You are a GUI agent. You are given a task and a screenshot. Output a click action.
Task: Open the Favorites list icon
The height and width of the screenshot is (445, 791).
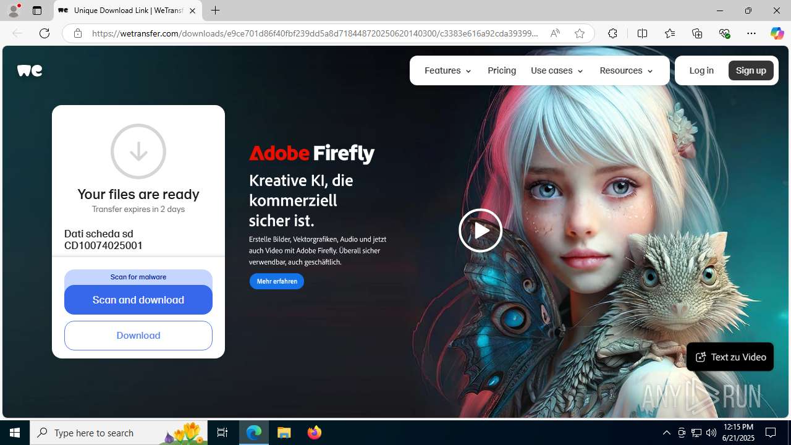tap(670, 33)
